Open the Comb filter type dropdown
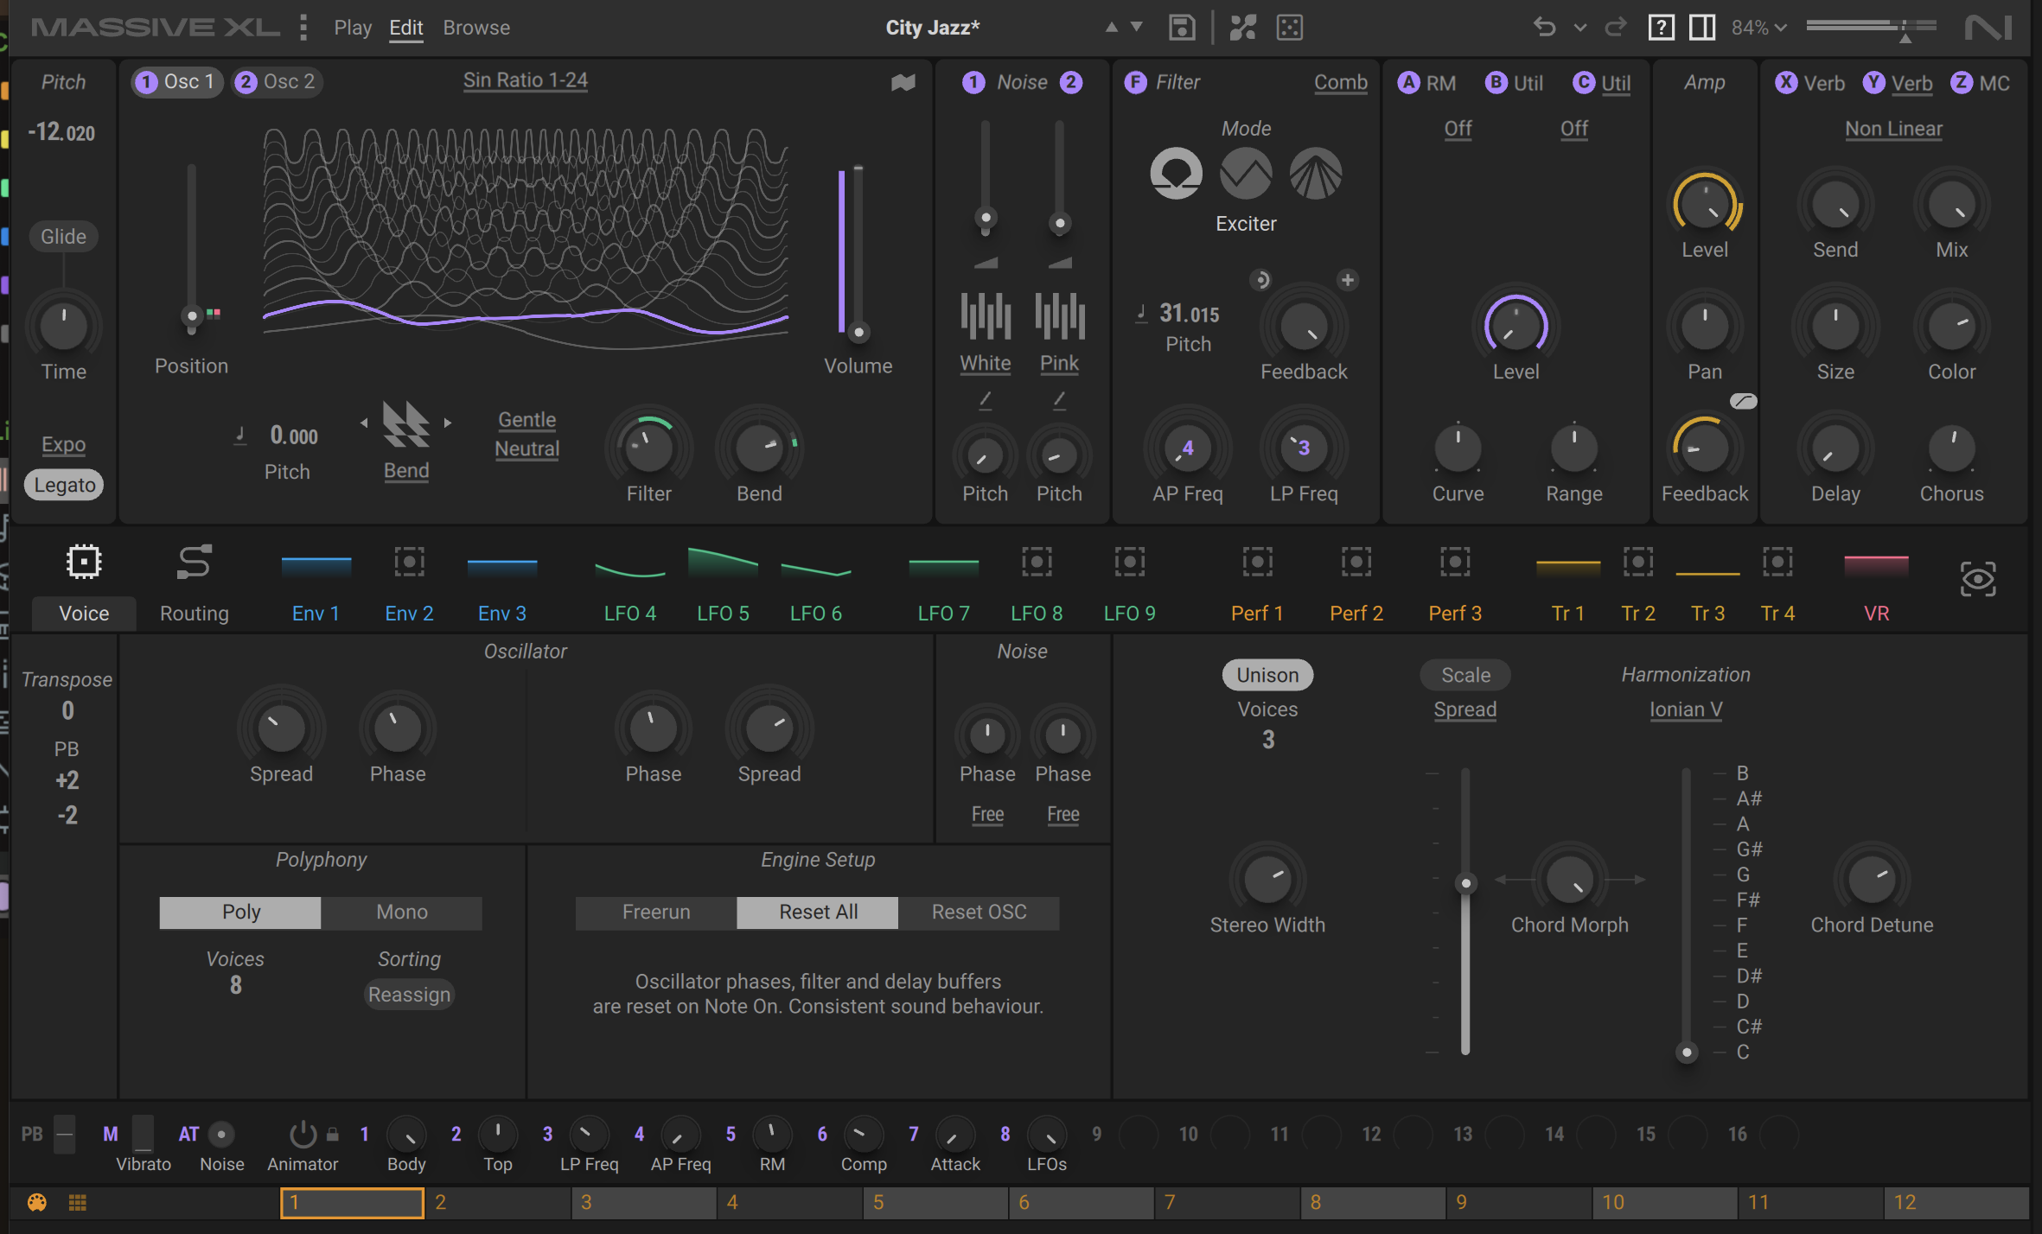This screenshot has height=1234, width=2042. 1340,82
